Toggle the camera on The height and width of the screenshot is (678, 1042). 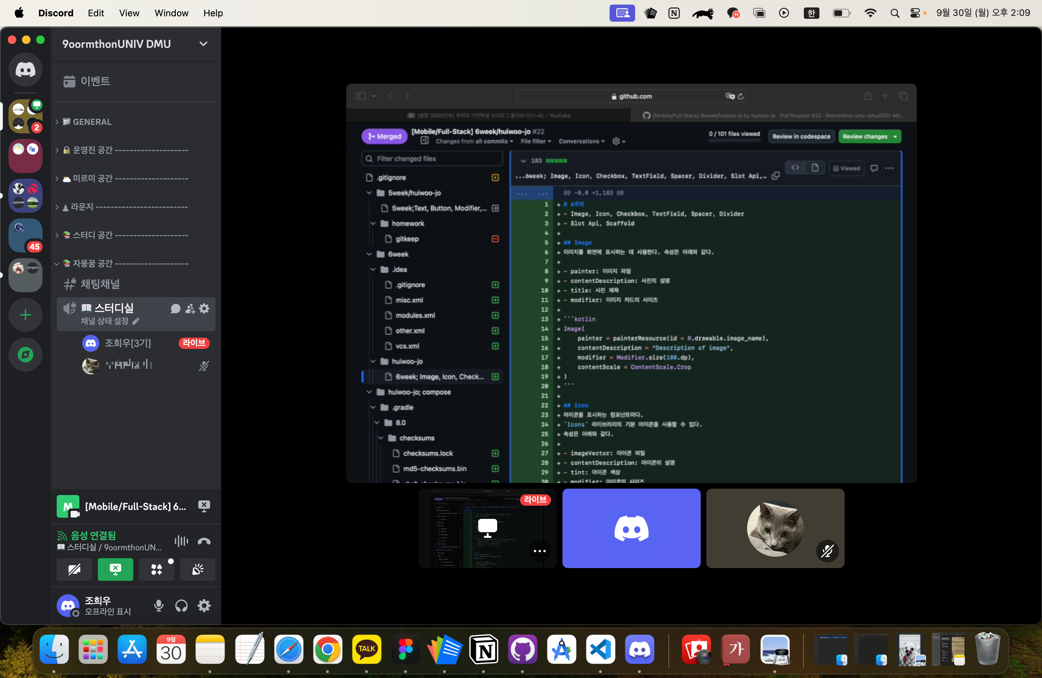coord(74,569)
